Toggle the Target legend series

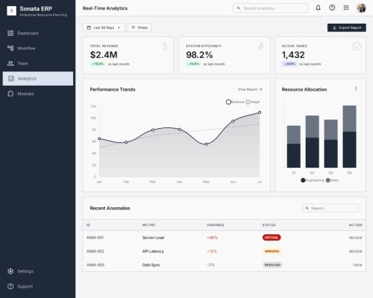[x=253, y=102]
